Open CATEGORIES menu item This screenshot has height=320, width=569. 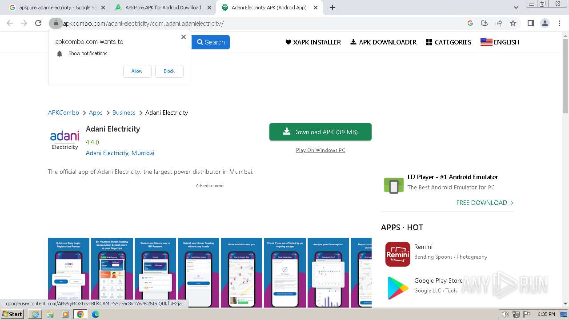tap(449, 42)
